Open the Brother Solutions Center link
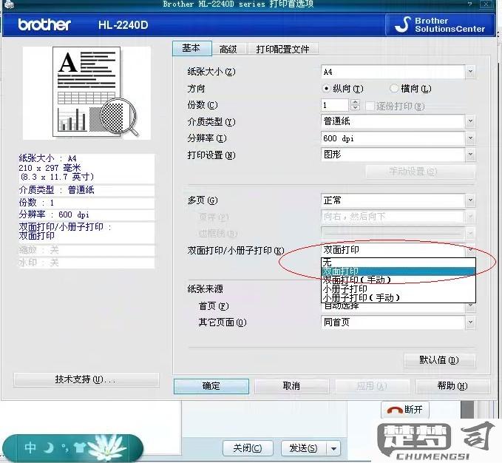The image size is (502, 463). tap(440, 24)
